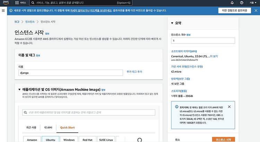
Task: Choose the Red Hat OS tile
Action: tap(87, 139)
